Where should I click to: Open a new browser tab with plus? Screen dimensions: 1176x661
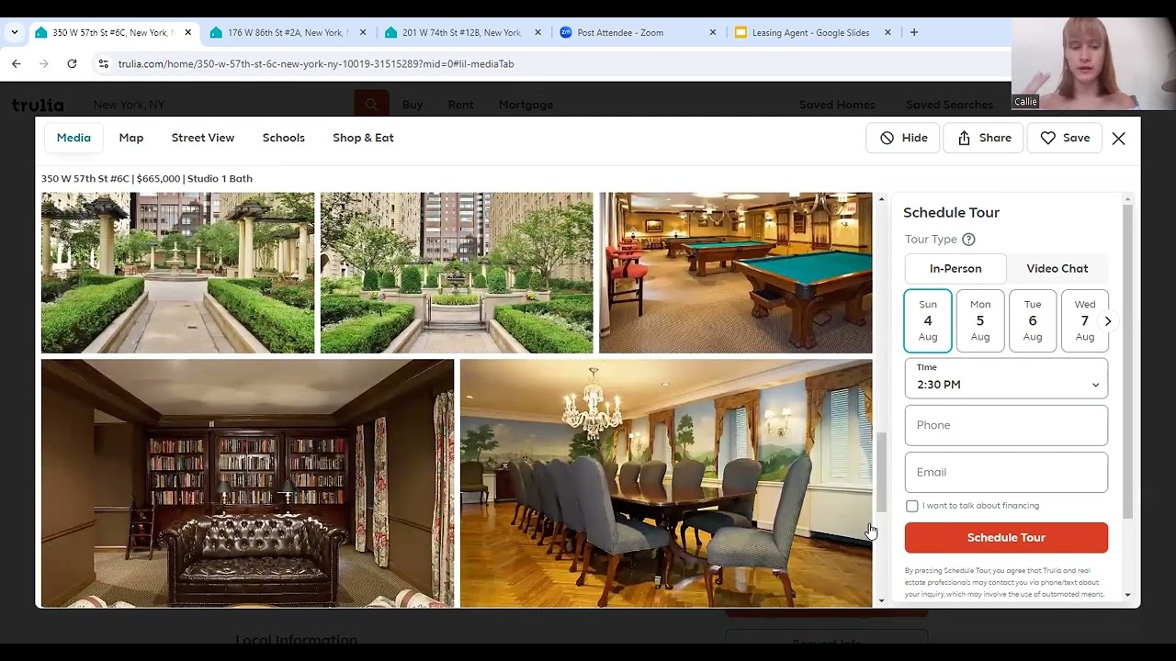point(913,32)
